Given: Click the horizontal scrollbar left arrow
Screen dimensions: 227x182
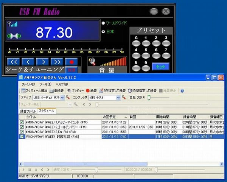Looking at the screenshot, I should pyautogui.click(x=20, y=164).
